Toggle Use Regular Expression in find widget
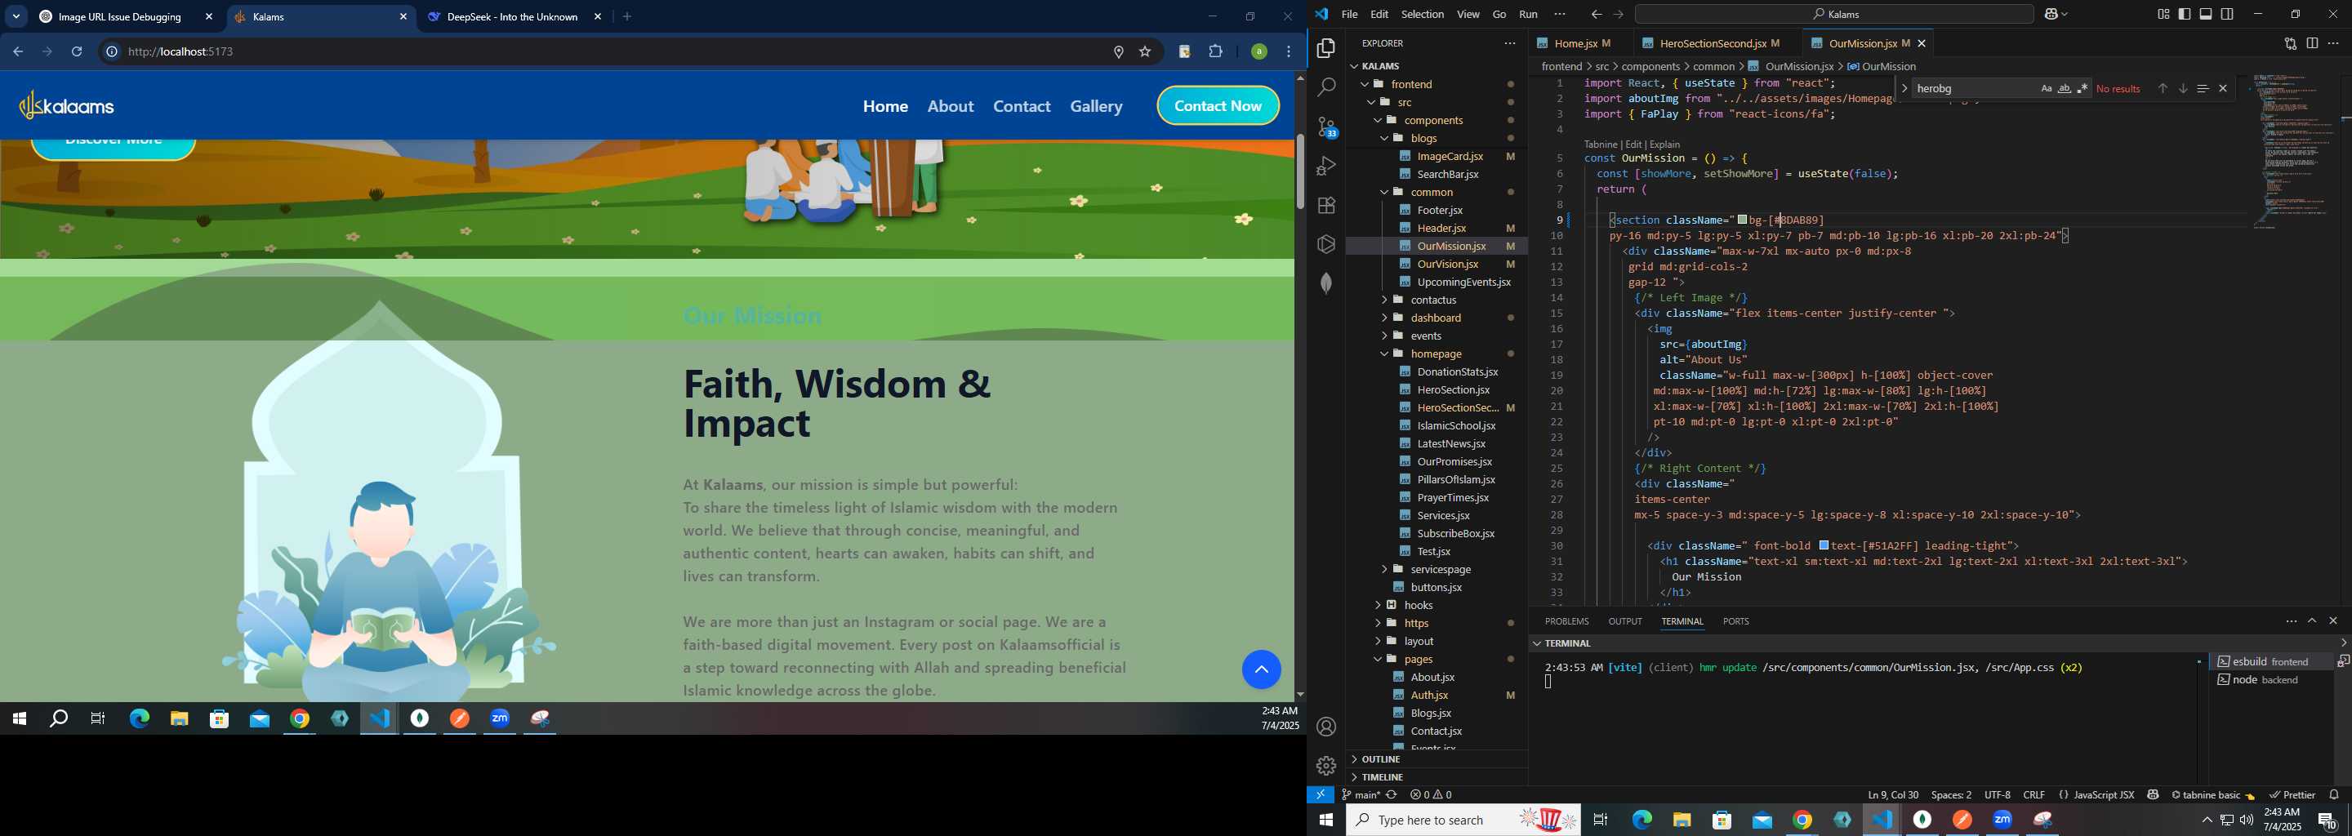 tap(2082, 88)
